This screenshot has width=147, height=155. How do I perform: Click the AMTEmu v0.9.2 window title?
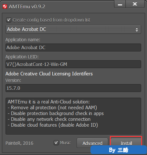click(27, 7)
